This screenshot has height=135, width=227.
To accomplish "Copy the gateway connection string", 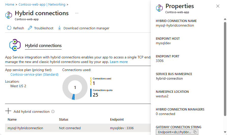I will (x=195, y=132).
